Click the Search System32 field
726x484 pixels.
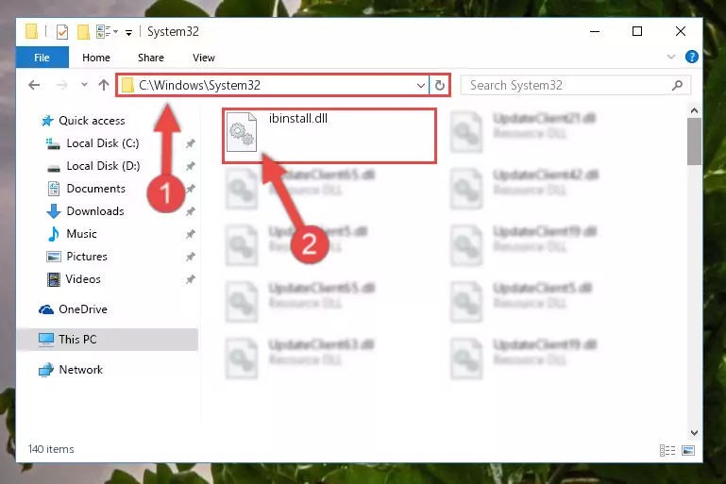[575, 85]
